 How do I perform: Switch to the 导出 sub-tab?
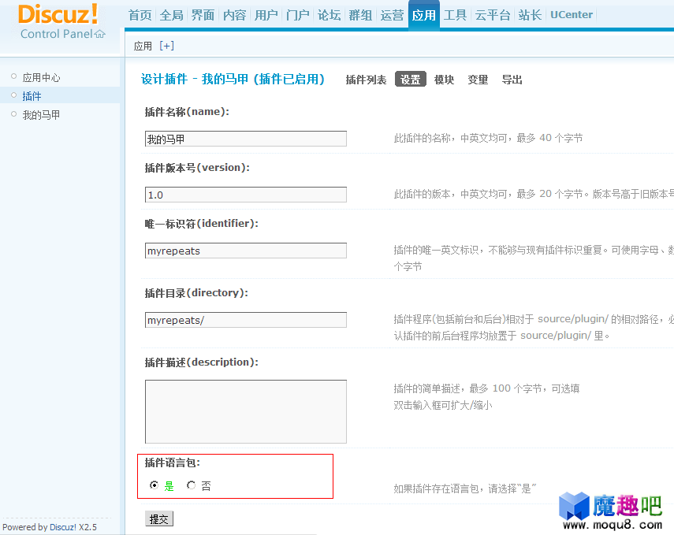pos(512,80)
